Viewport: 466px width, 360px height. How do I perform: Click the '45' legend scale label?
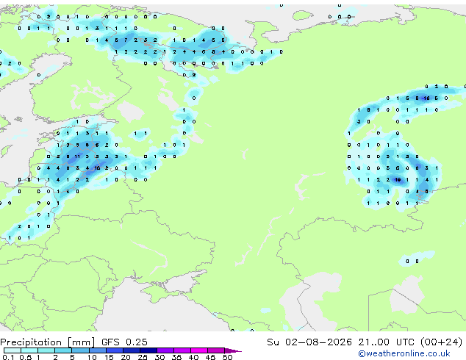tap(210, 357)
